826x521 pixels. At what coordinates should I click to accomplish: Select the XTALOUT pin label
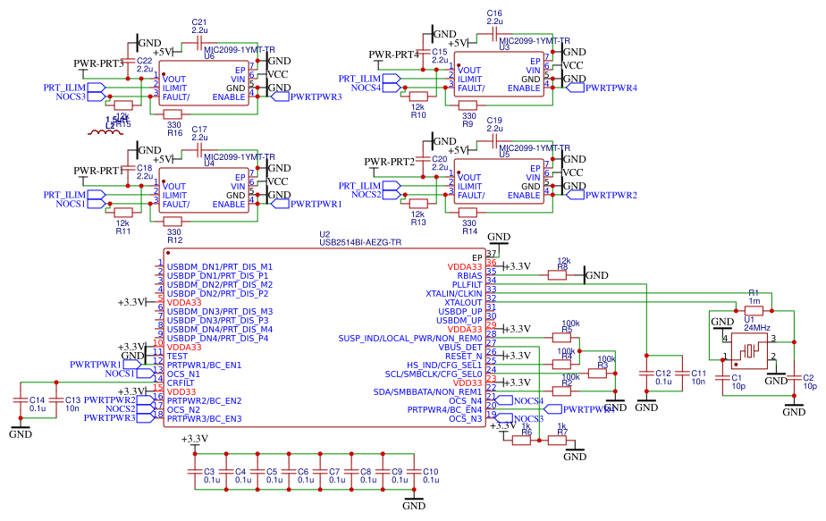click(463, 302)
